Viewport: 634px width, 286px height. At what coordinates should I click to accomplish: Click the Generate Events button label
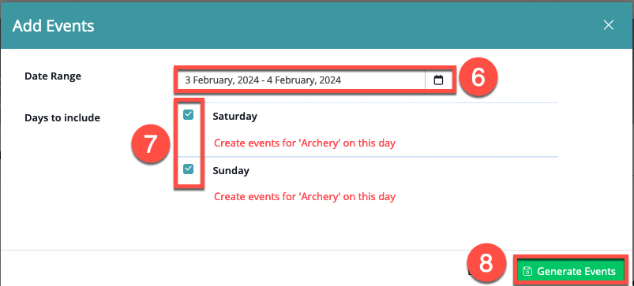(576, 272)
